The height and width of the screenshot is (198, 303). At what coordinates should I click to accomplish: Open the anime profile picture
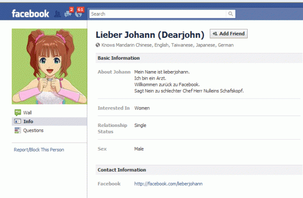tap(49, 66)
